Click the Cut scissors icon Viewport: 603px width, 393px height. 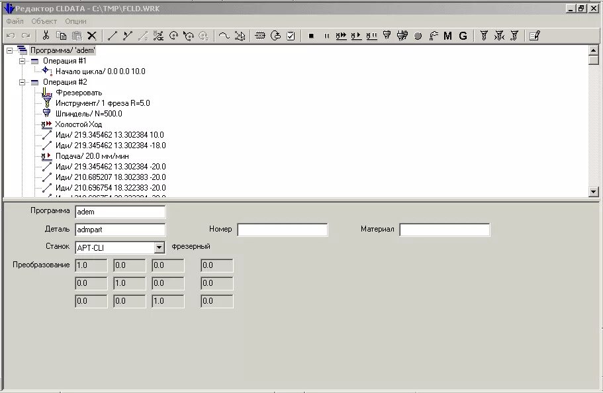coord(46,36)
